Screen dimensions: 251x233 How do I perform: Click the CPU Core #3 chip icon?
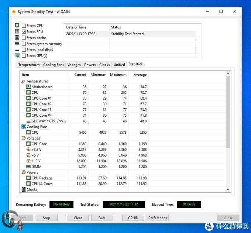(x=28, y=110)
